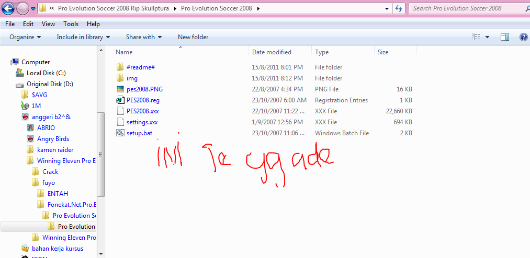The width and height of the screenshot is (530, 258).
Task: Select the PES2008.xxx file icon
Action: pyautogui.click(x=120, y=111)
